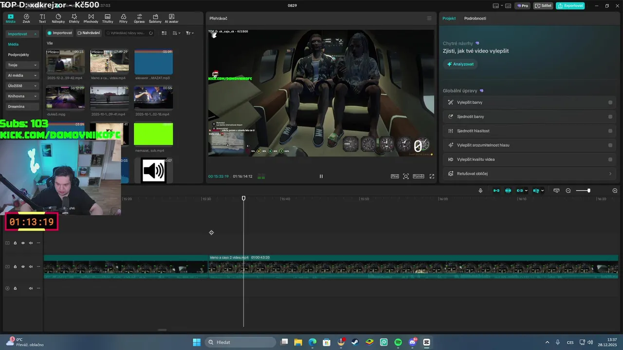623x350 pixels.
Task: Open Steam from the taskbar
Action: tap(355, 342)
